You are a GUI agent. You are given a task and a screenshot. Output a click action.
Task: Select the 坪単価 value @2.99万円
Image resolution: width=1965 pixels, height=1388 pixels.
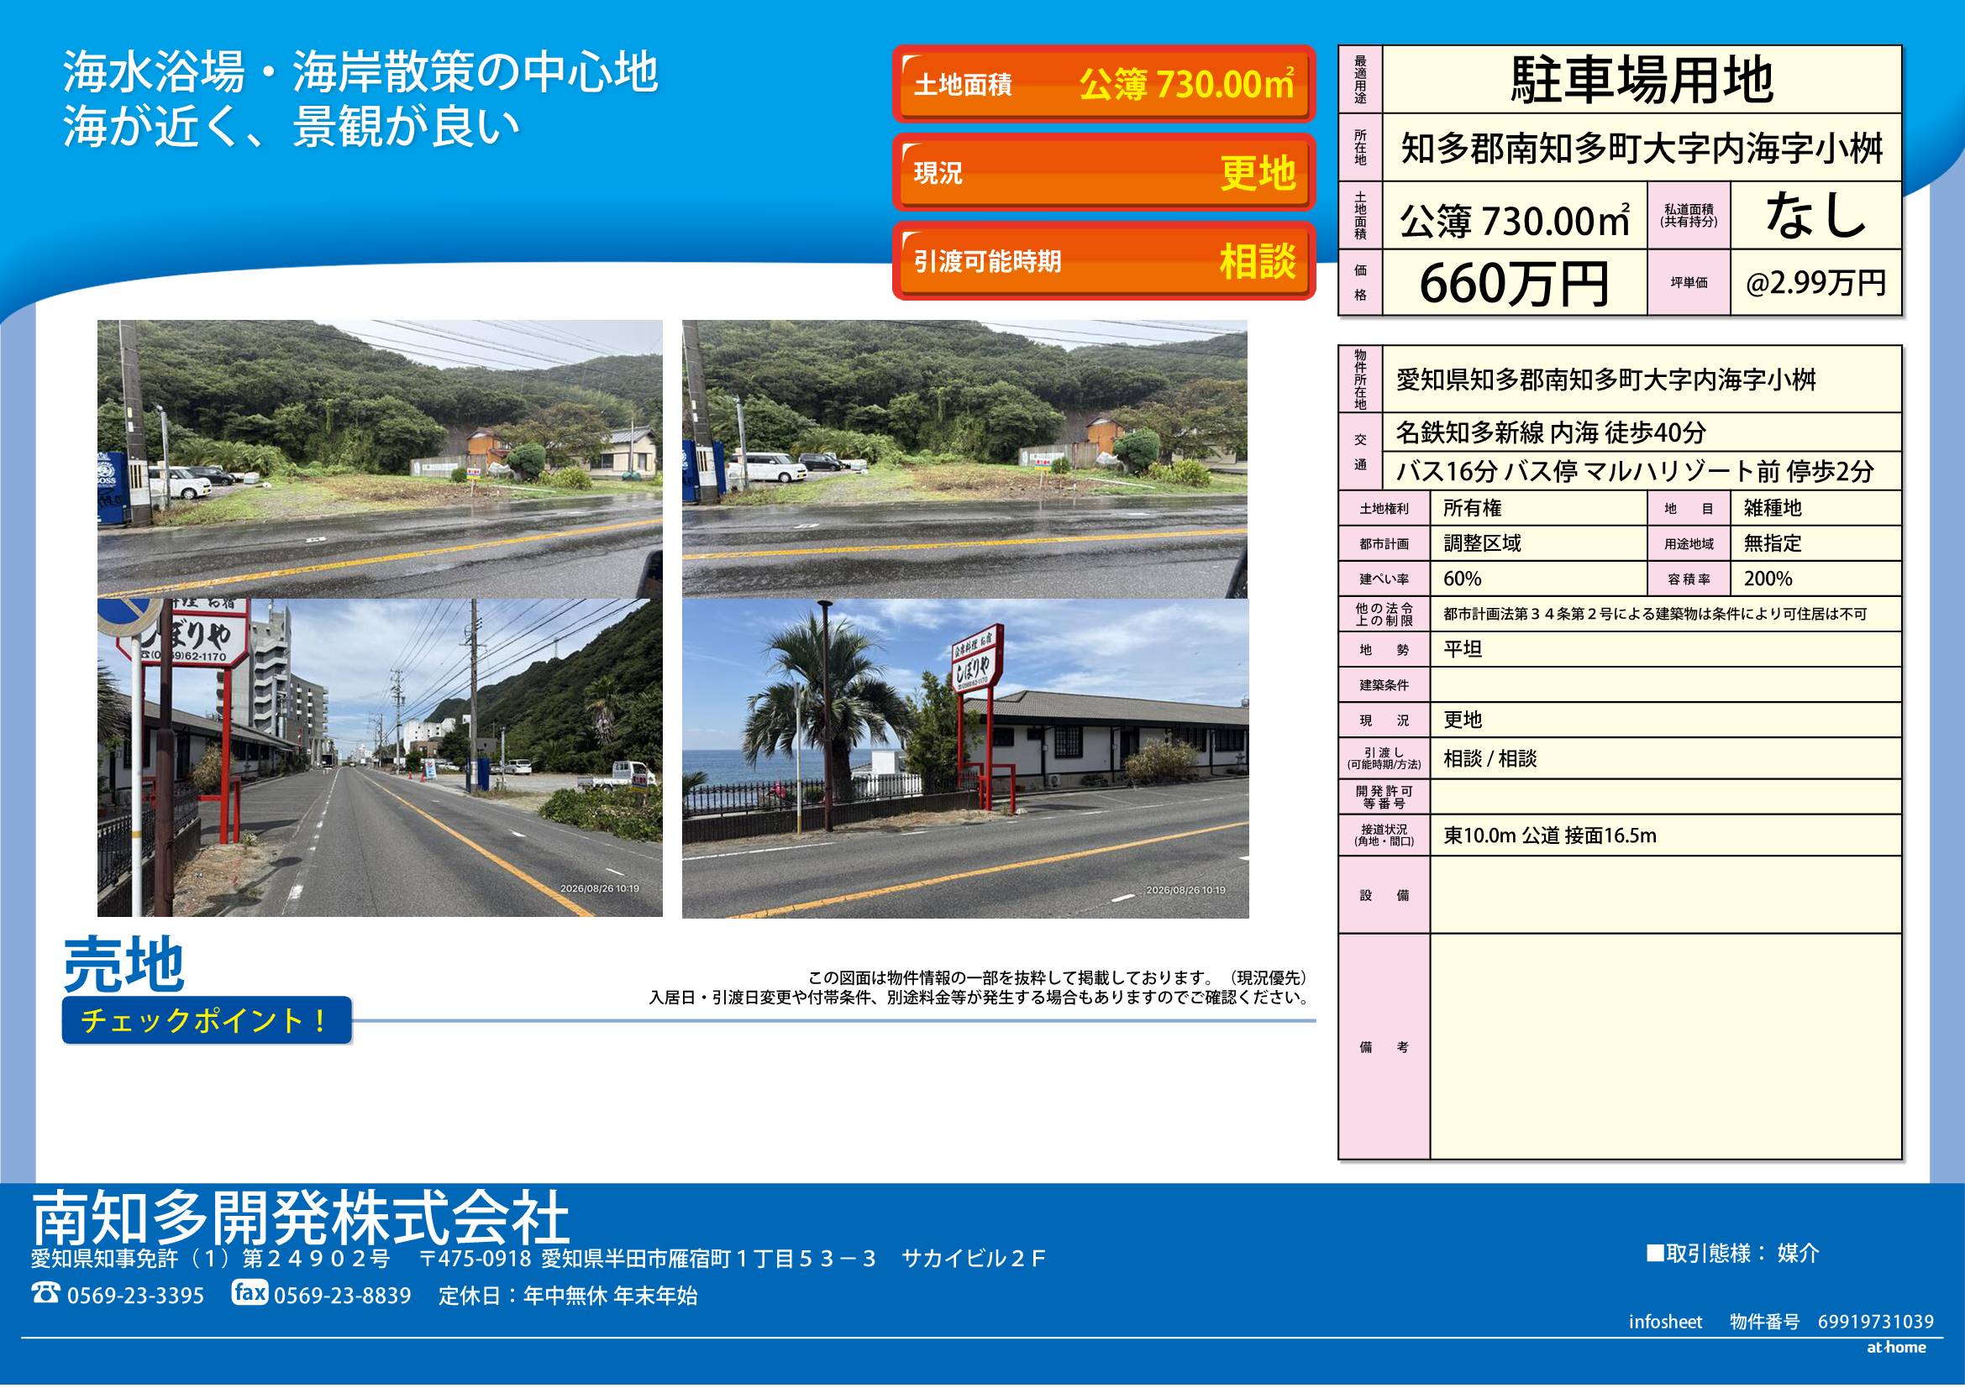pyautogui.click(x=1816, y=283)
